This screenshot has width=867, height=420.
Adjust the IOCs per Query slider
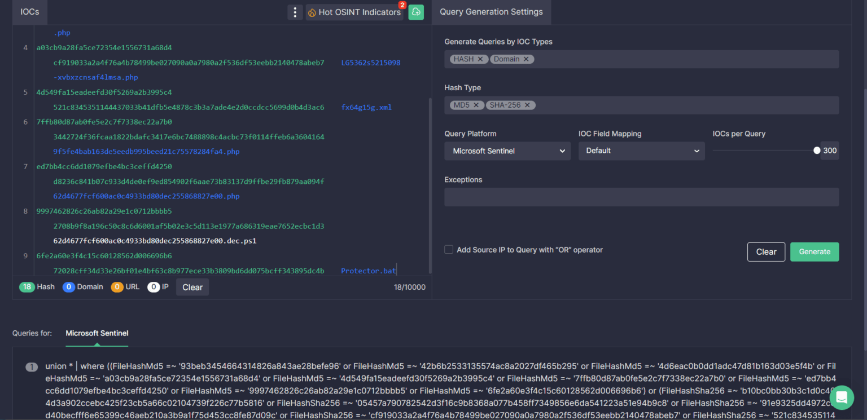click(816, 150)
